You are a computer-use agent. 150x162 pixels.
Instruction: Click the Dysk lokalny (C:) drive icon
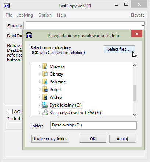tap(45, 105)
